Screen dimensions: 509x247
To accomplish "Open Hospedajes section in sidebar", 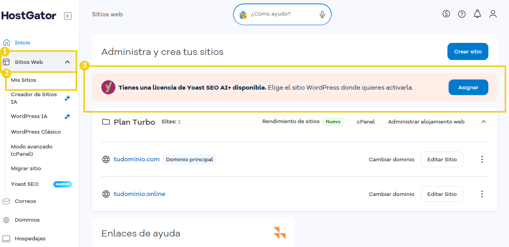I will [30, 238].
